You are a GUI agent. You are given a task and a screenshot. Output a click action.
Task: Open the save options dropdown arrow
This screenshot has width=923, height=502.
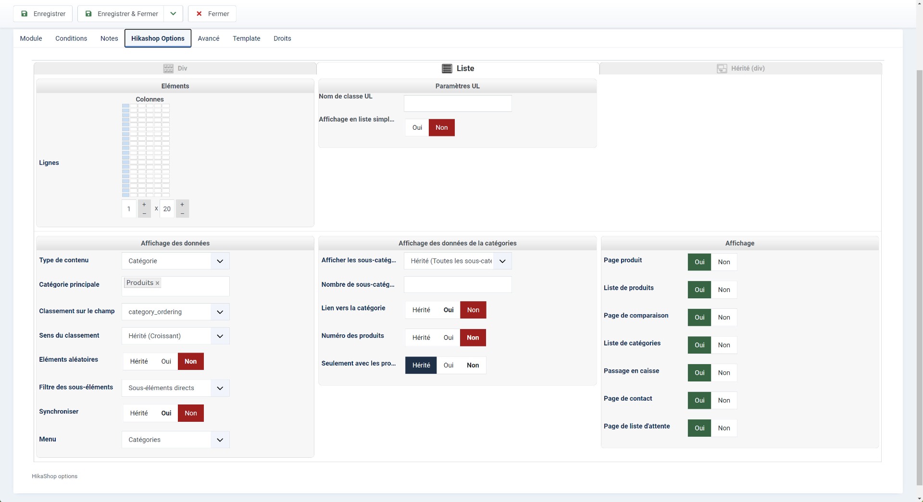click(x=173, y=14)
